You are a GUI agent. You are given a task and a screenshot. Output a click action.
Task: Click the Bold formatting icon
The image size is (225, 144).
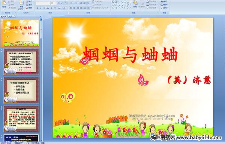pos(37,8)
